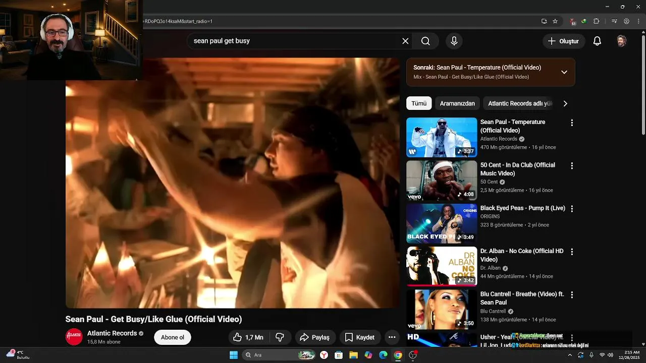
Task: Open Dr. Alban - No Coke title link
Action: point(522,255)
